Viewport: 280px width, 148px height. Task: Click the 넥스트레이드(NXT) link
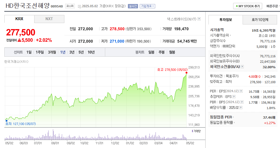tap(181, 19)
